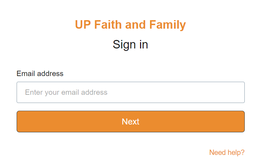The width and height of the screenshot is (261, 168).
Task: Click the brand name UP Faith and Family
Action: pos(130,25)
